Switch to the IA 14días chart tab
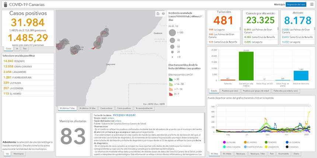 click(x=227, y=154)
